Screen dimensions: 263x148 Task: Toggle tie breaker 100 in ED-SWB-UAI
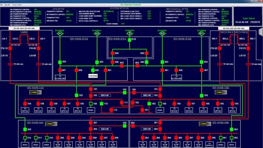point(125,92)
